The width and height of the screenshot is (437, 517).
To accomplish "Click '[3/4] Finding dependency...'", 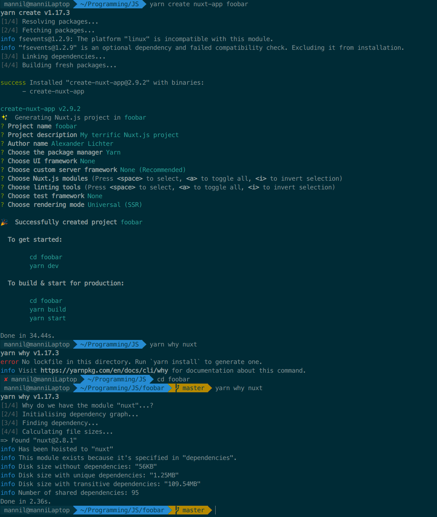I will (50, 423).
